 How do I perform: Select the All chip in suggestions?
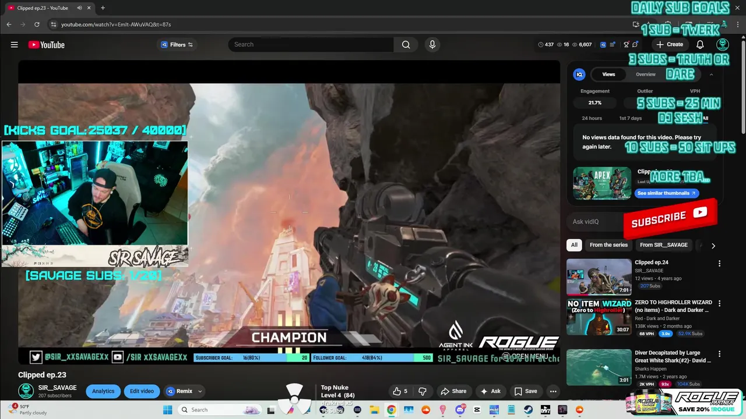point(574,245)
